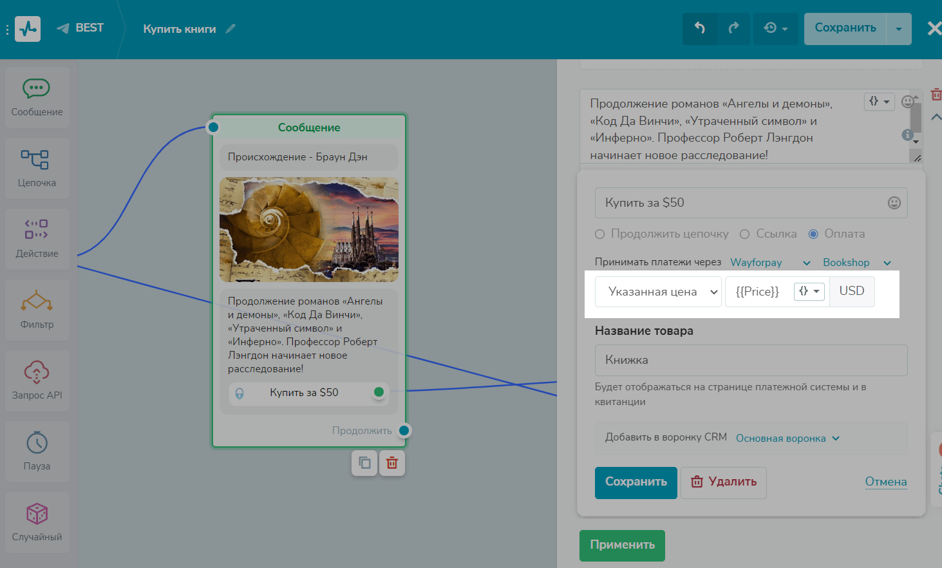The height and width of the screenshot is (568, 942).
Task: Select the Ссылка radio option
Action: click(745, 234)
